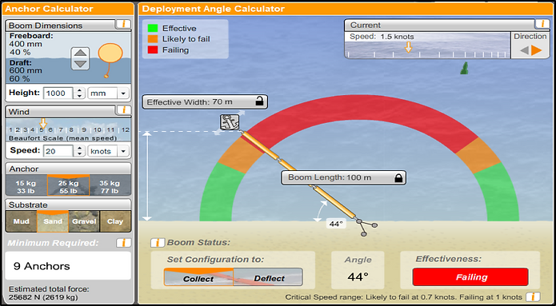Click the Anchor panel header
This screenshot has width=556, height=306.
69,169
